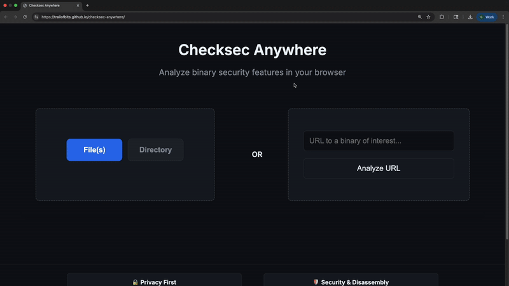Open the browser Extensions puzzle icon
Image resolution: width=509 pixels, height=286 pixels.
tap(442, 17)
